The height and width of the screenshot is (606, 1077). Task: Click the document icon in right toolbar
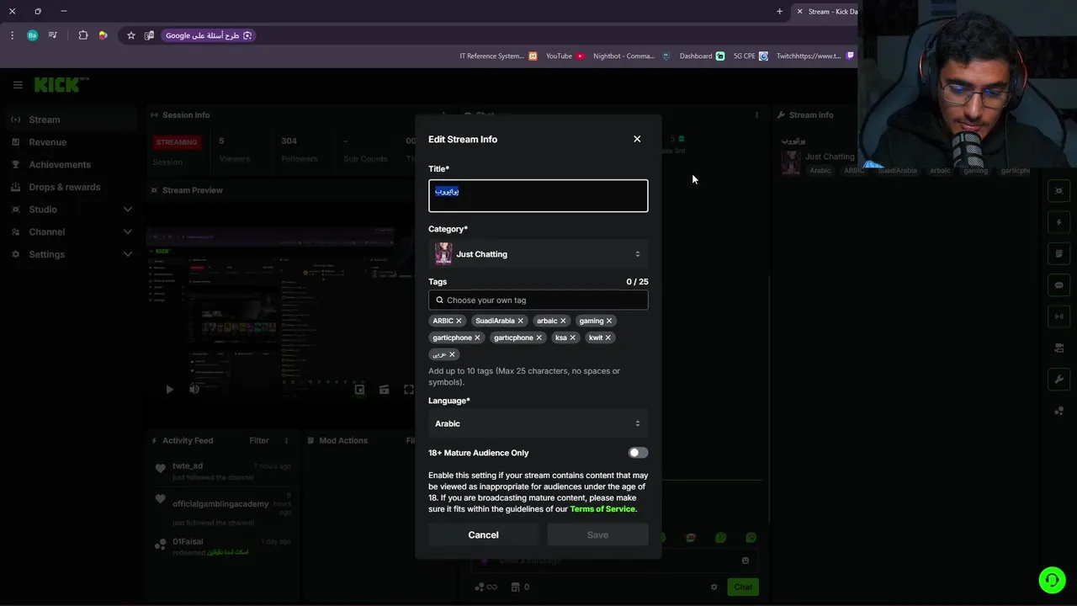1059,253
